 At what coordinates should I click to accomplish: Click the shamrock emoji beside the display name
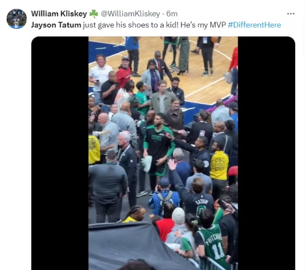pyautogui.click(x=94, y=14)
